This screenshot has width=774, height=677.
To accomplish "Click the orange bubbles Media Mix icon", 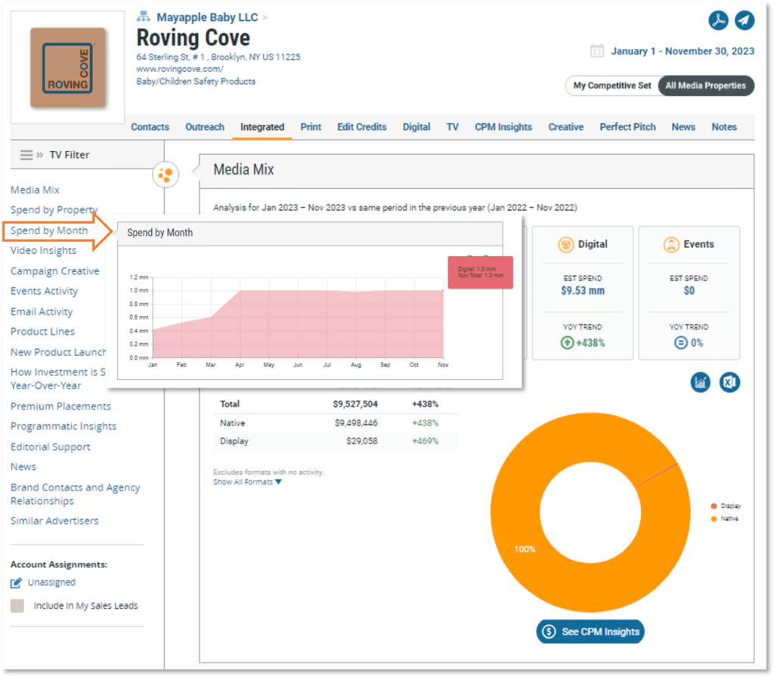I will [x=166, y=175].
